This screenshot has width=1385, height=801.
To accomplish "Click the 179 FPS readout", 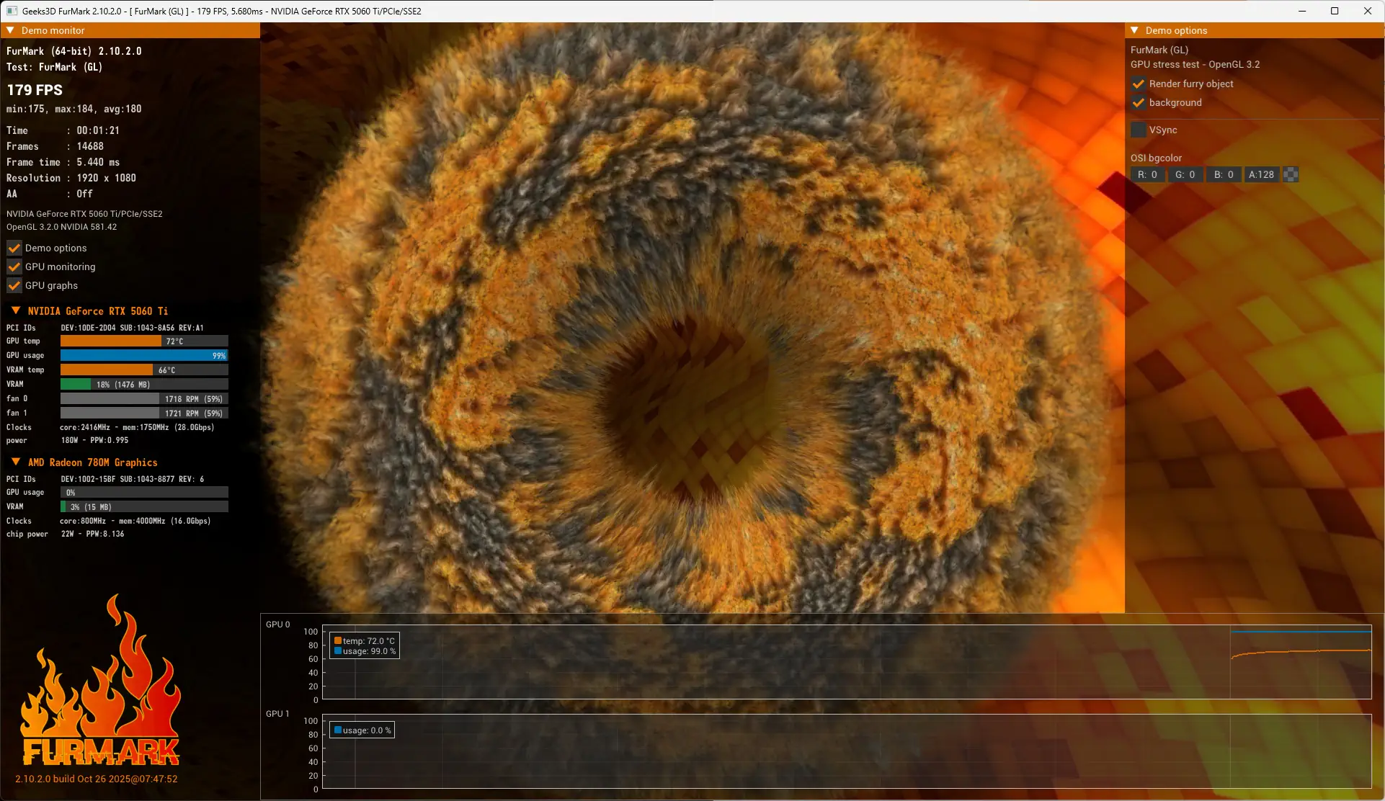I will coord(35,90).
